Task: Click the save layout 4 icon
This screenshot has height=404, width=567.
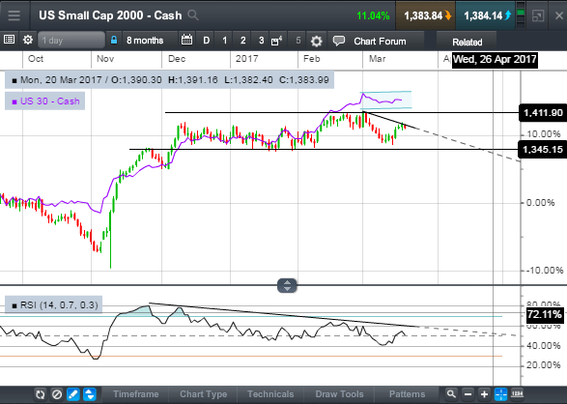Action: pos(276,41)
